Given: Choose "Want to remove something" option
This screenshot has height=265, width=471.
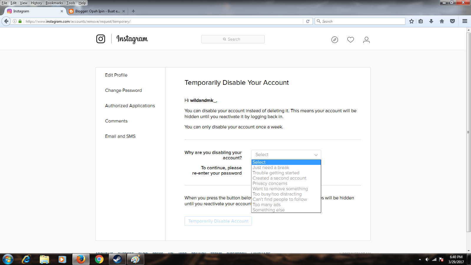Looking at the screenshot, I should tap(286, 189).
